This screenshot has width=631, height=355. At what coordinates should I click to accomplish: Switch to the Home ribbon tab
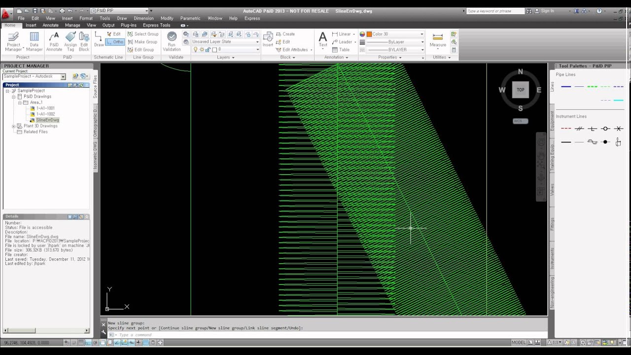tap(10, 25)
